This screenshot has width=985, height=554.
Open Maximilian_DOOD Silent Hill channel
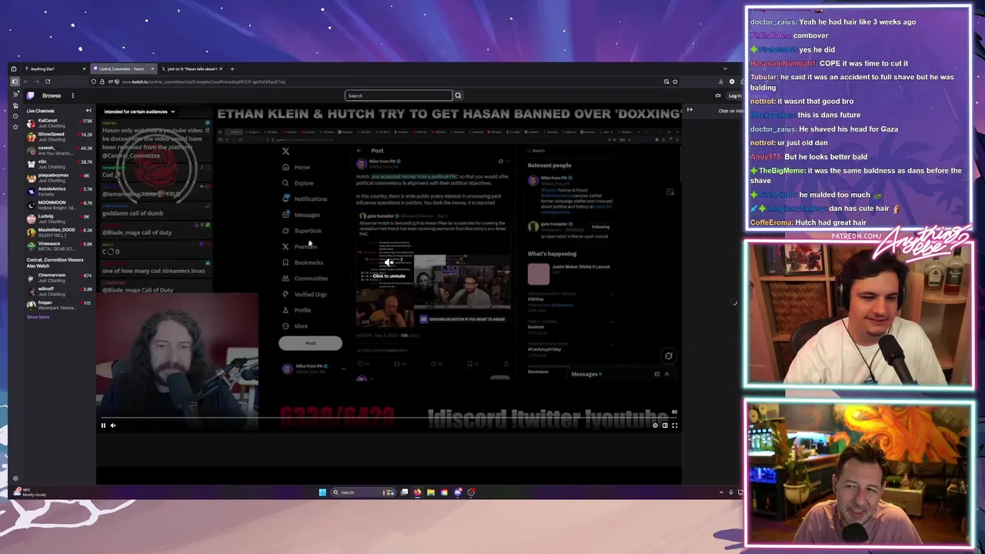(60, 232)
